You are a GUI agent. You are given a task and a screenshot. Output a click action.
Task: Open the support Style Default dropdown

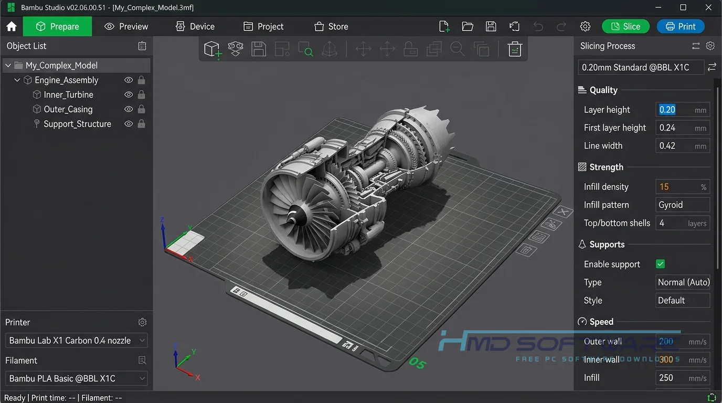[683, 301]
